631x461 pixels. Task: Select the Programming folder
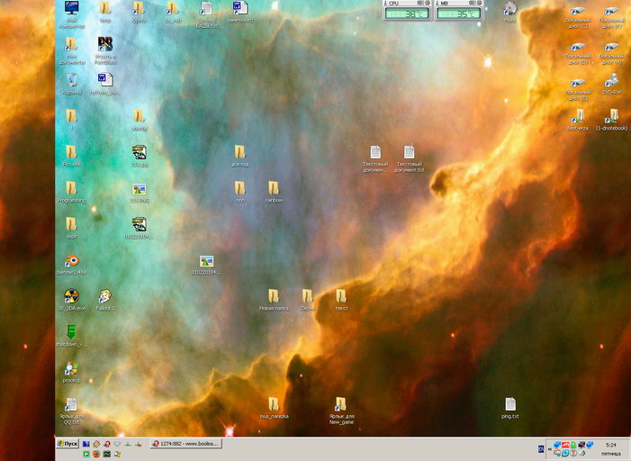coord(71,188)
